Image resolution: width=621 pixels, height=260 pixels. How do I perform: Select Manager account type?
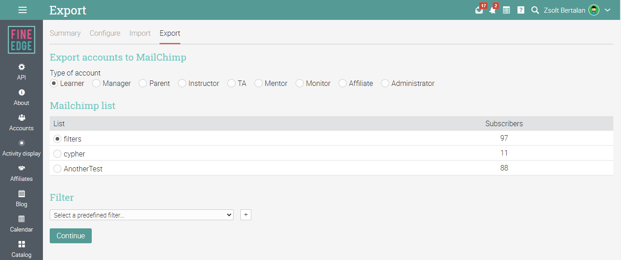(x=96, y=83)
